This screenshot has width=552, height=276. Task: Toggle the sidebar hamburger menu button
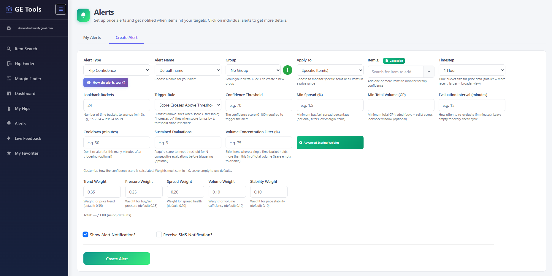(61, 9)
